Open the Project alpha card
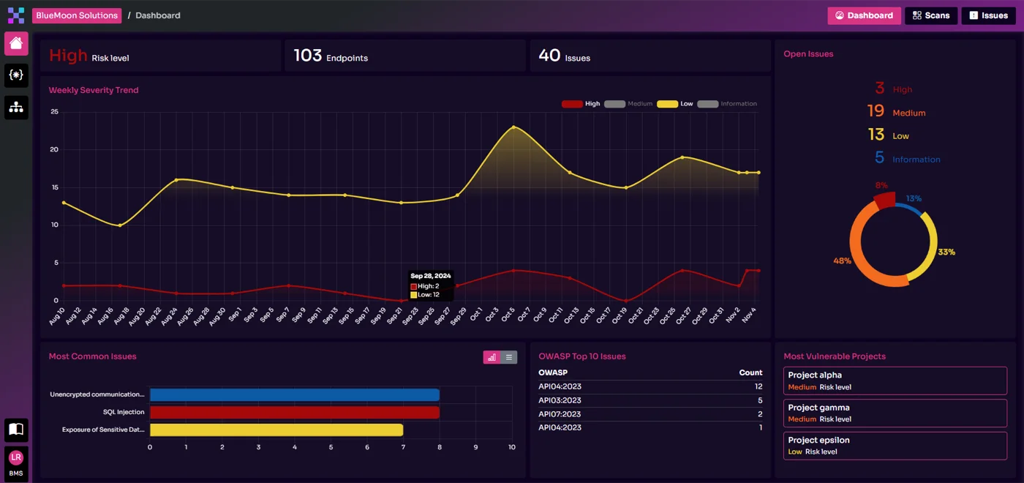Screen dimensions: 1024x483 (895, 380)
